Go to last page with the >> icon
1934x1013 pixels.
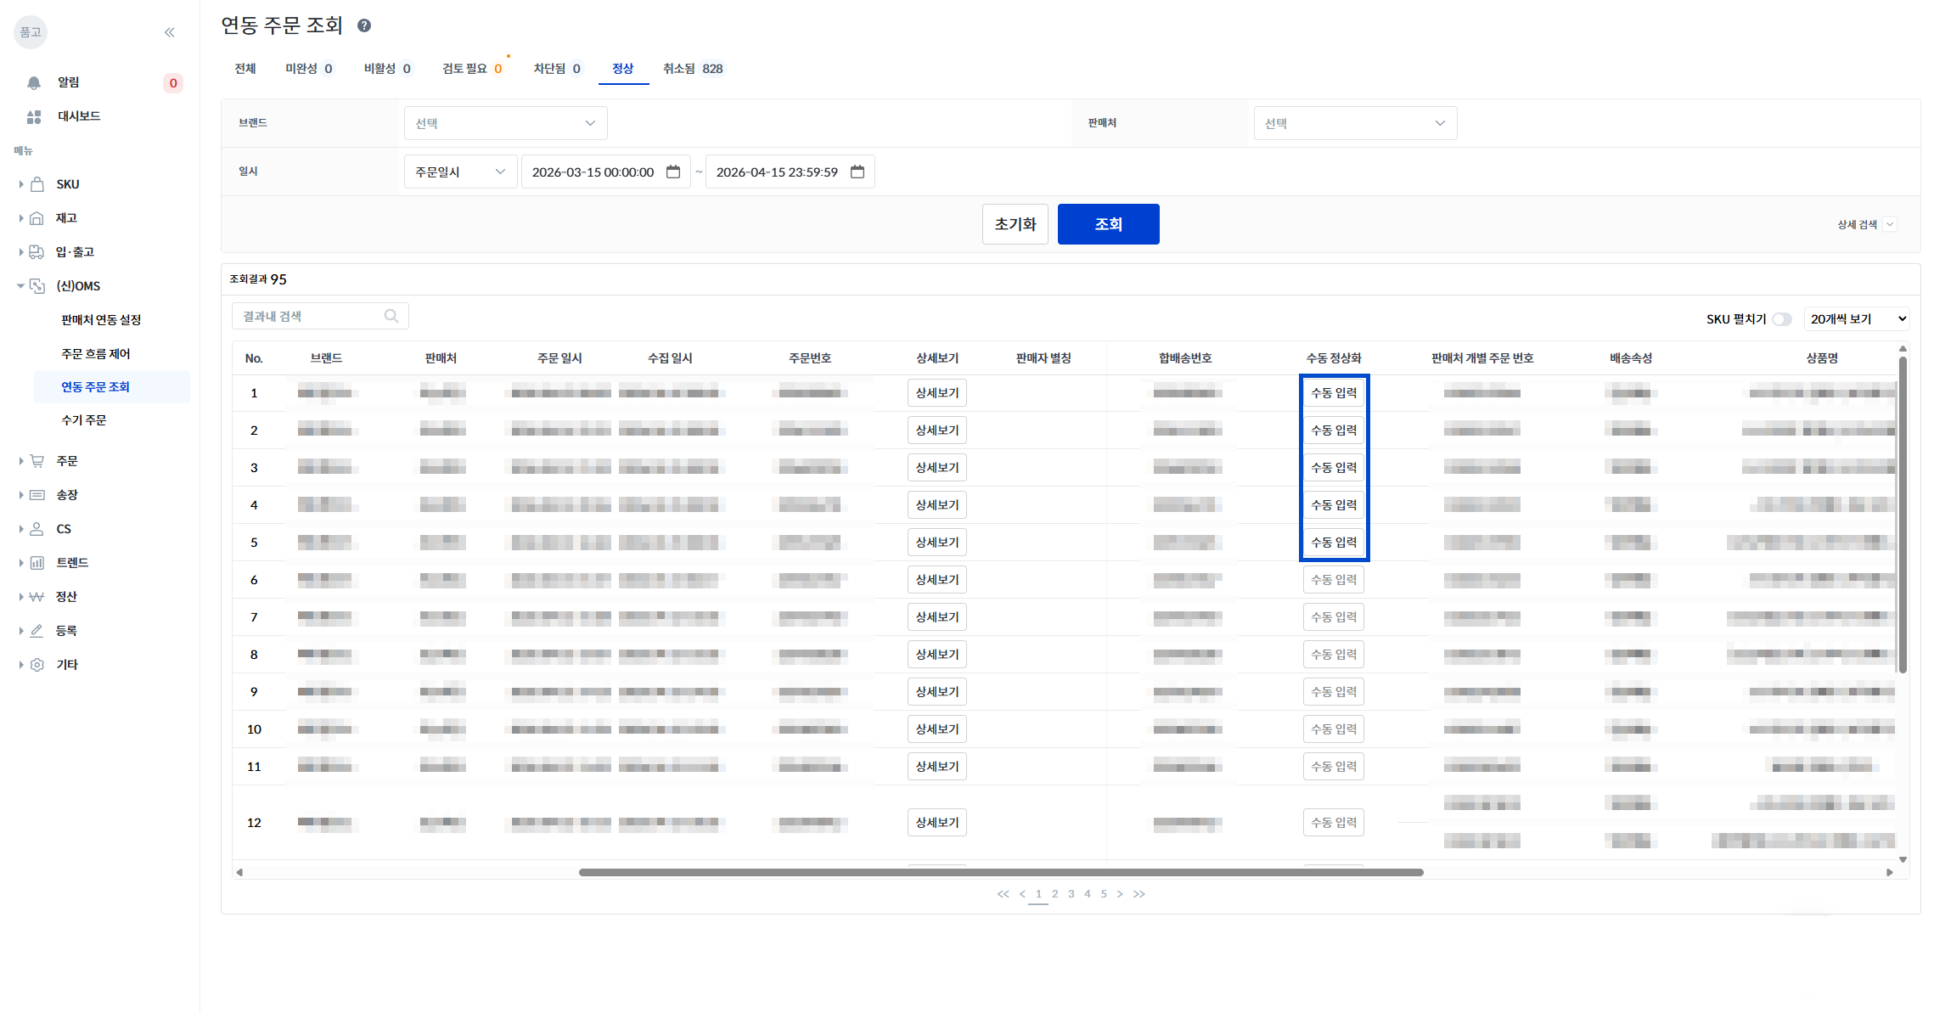1139,894
